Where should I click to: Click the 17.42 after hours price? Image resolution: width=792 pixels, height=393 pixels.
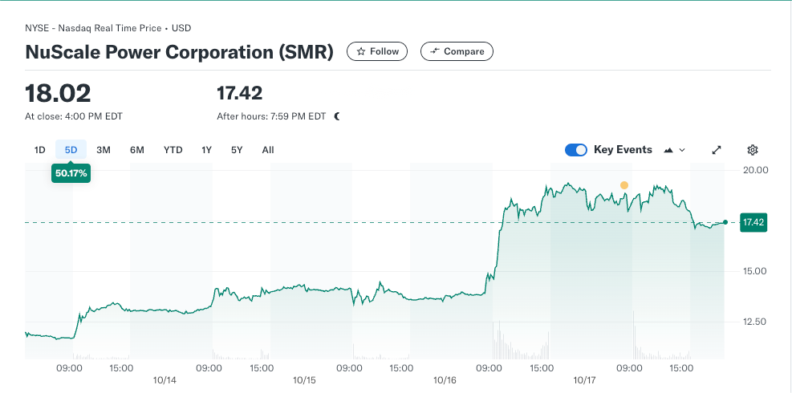[x=239, y=94]
